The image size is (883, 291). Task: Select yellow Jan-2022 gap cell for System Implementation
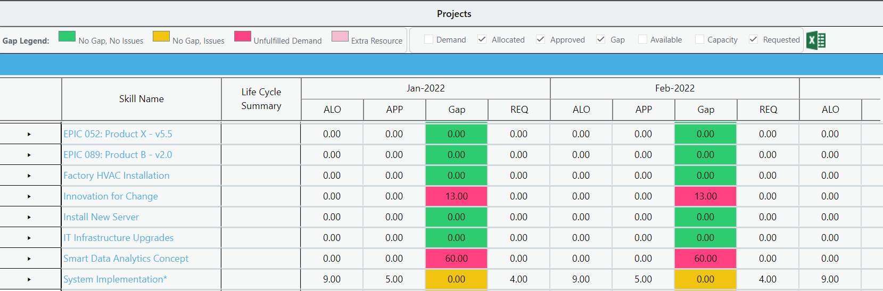(x=457, y=279)
